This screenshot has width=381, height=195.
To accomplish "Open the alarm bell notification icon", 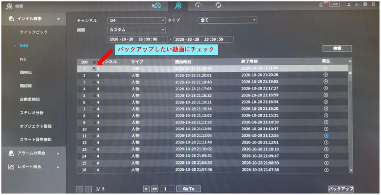I will click(321, 4).
